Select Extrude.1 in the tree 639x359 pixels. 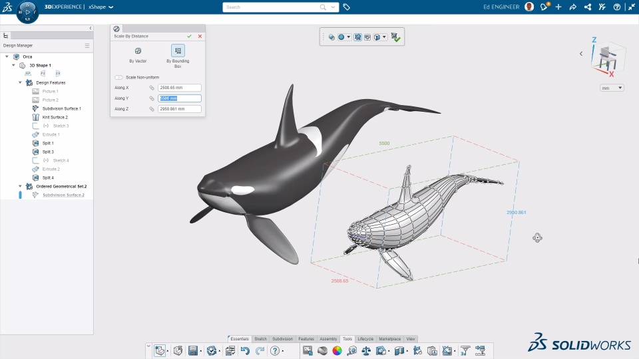(51, 135)
